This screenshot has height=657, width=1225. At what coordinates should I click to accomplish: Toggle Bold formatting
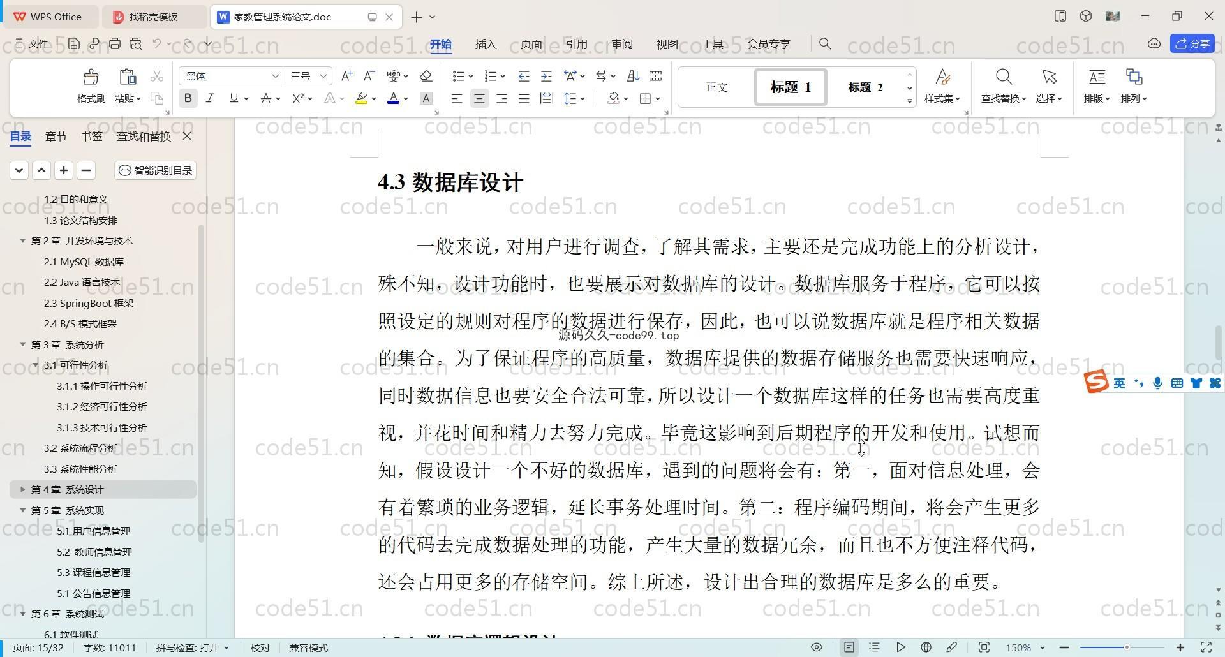[188, 98]
